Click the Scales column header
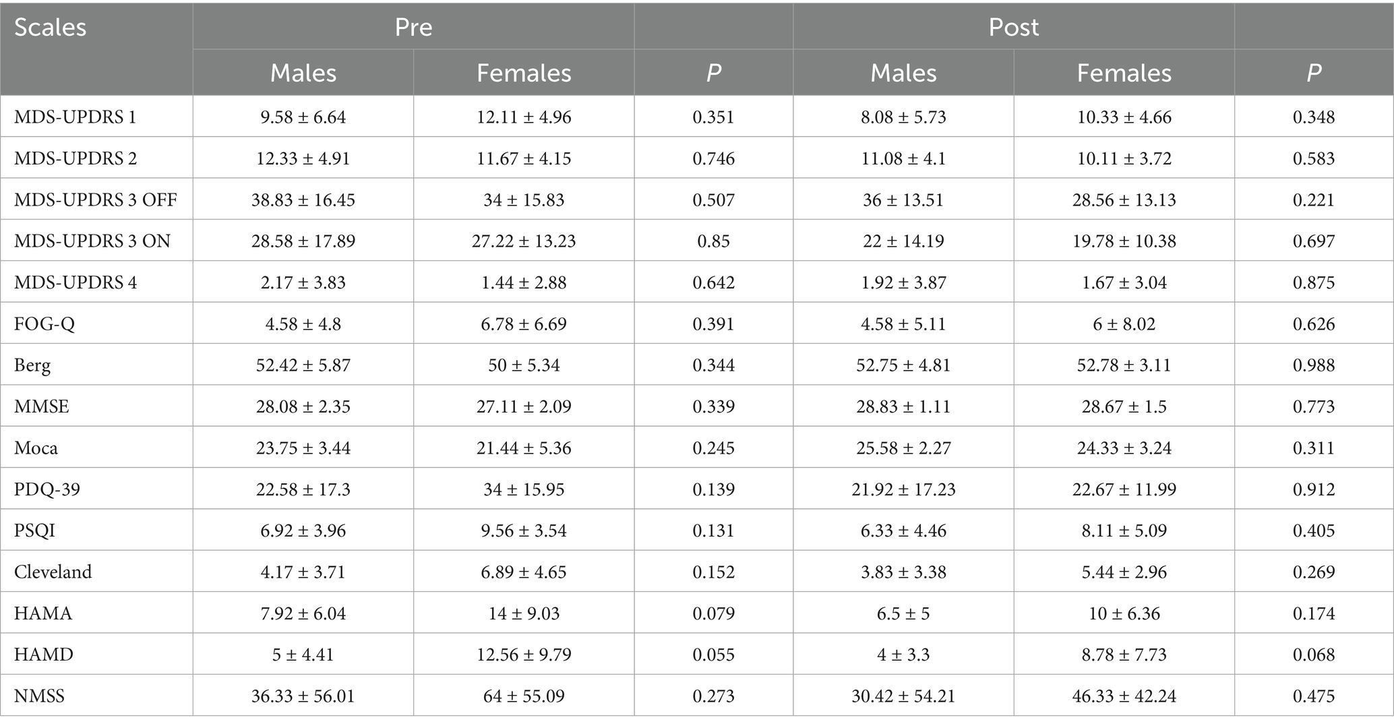This screenshot has width=1394, height=728. (x=51, y=28)
